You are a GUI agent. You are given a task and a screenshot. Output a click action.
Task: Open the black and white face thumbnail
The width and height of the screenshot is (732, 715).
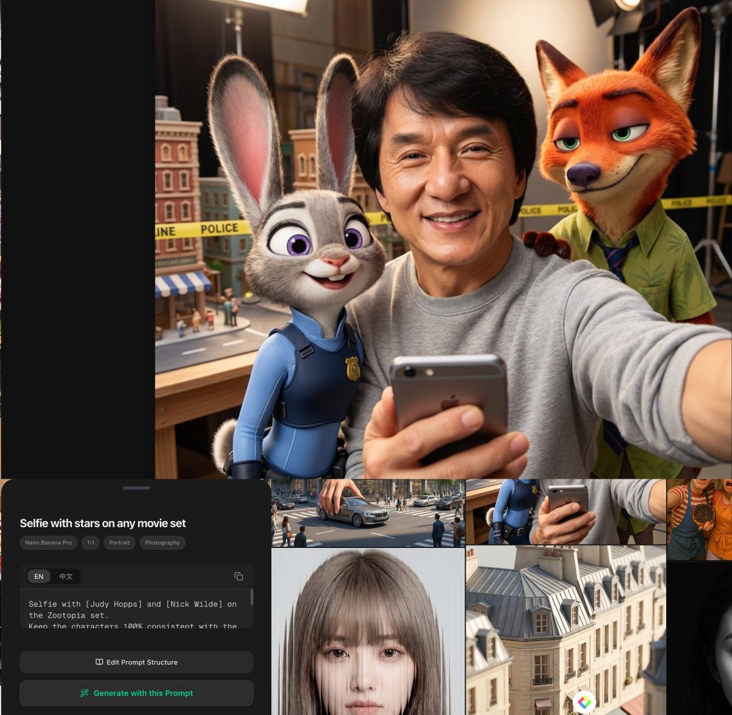click(x=700, y=638)
